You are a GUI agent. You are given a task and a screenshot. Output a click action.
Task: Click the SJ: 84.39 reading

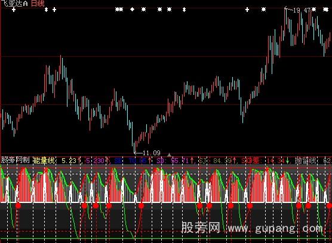[215, 161]
